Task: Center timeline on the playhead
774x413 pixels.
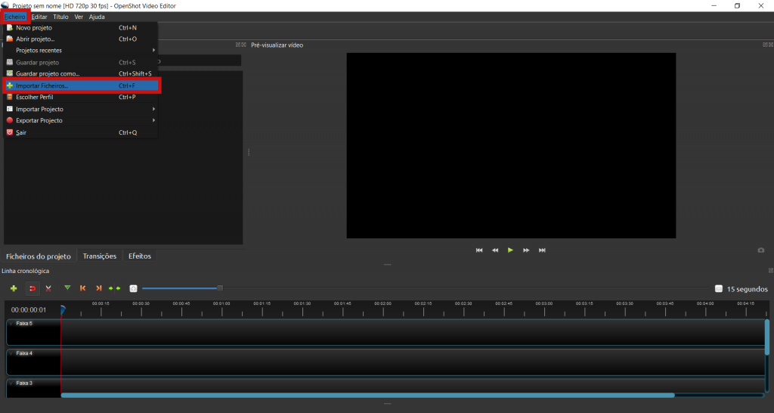Action: click(115, 288)
